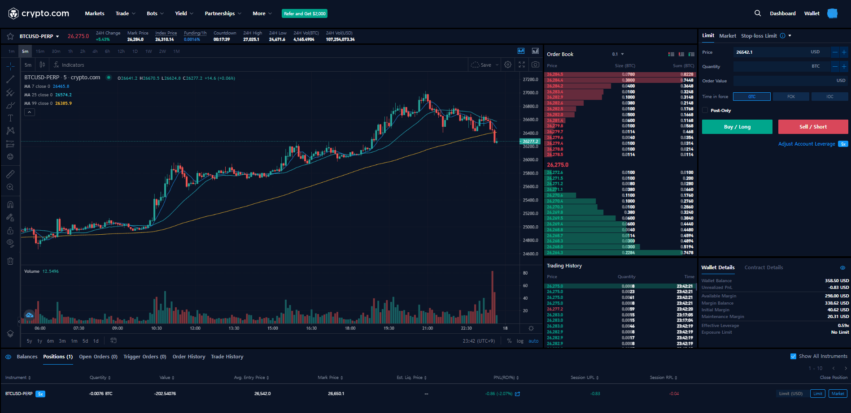Open chart settings gear icon
This screenshot has width=851, height=413.
pos(508,65)
